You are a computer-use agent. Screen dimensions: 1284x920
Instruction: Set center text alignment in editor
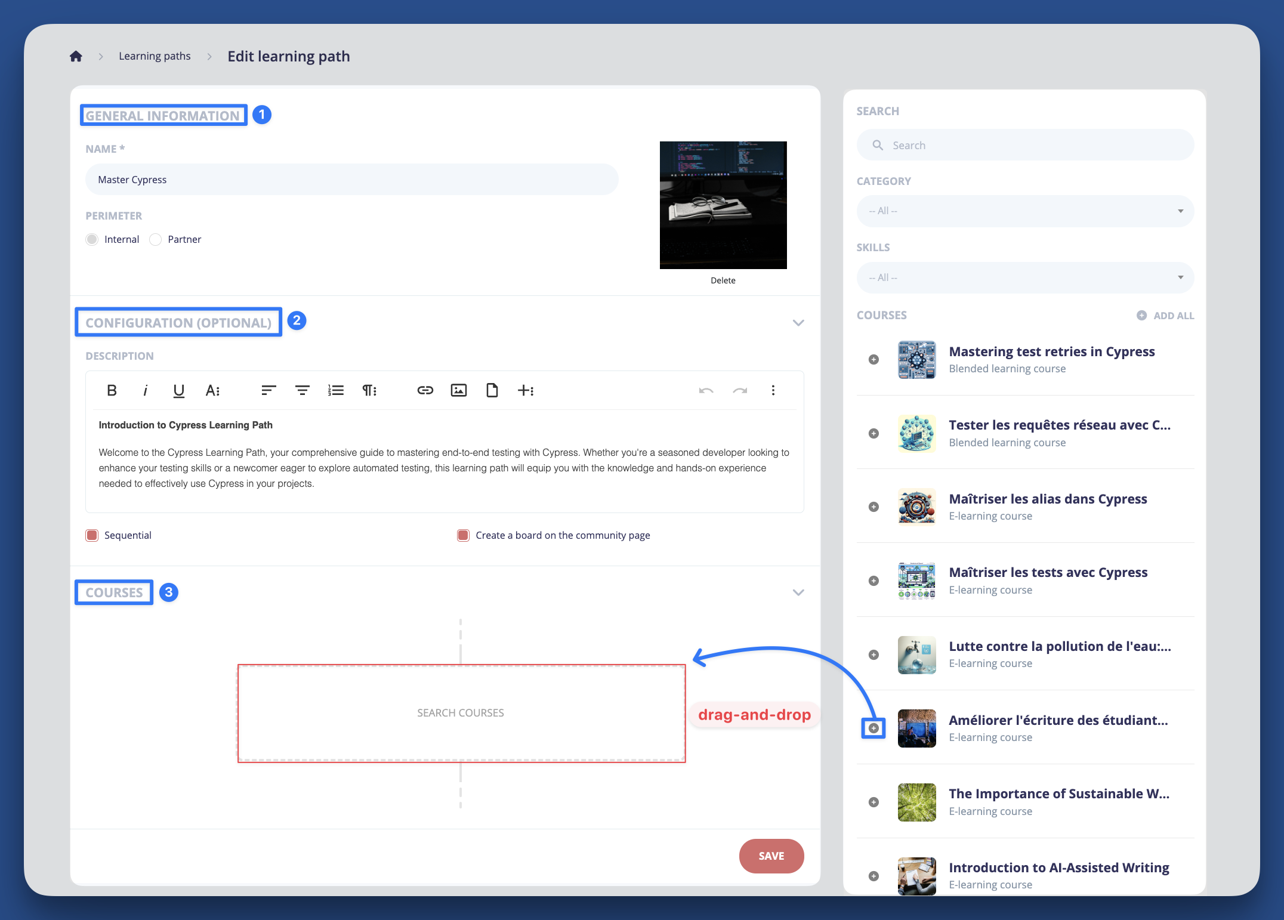click(303, 390)
